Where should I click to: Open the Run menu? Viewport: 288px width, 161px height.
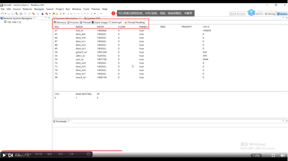coord(68,9)
